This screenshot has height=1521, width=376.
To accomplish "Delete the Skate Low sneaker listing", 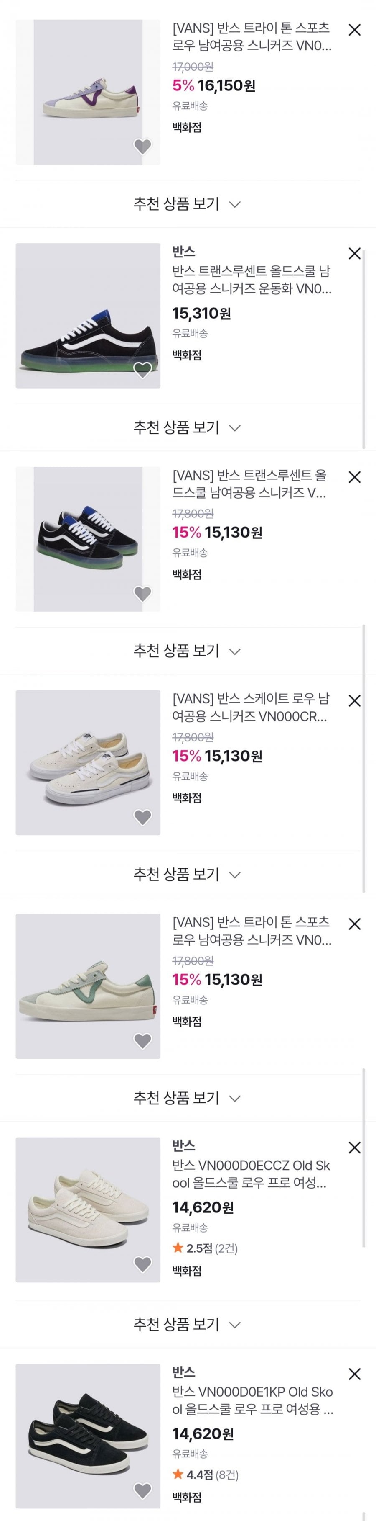I will pos(354,701).
